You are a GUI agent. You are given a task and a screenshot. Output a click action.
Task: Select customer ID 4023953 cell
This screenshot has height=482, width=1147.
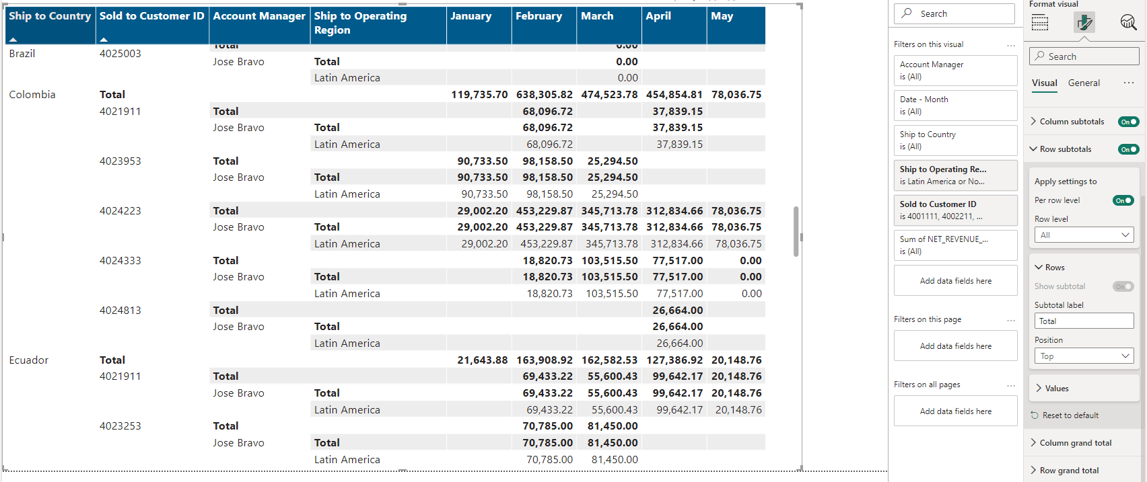click(120, 161)
